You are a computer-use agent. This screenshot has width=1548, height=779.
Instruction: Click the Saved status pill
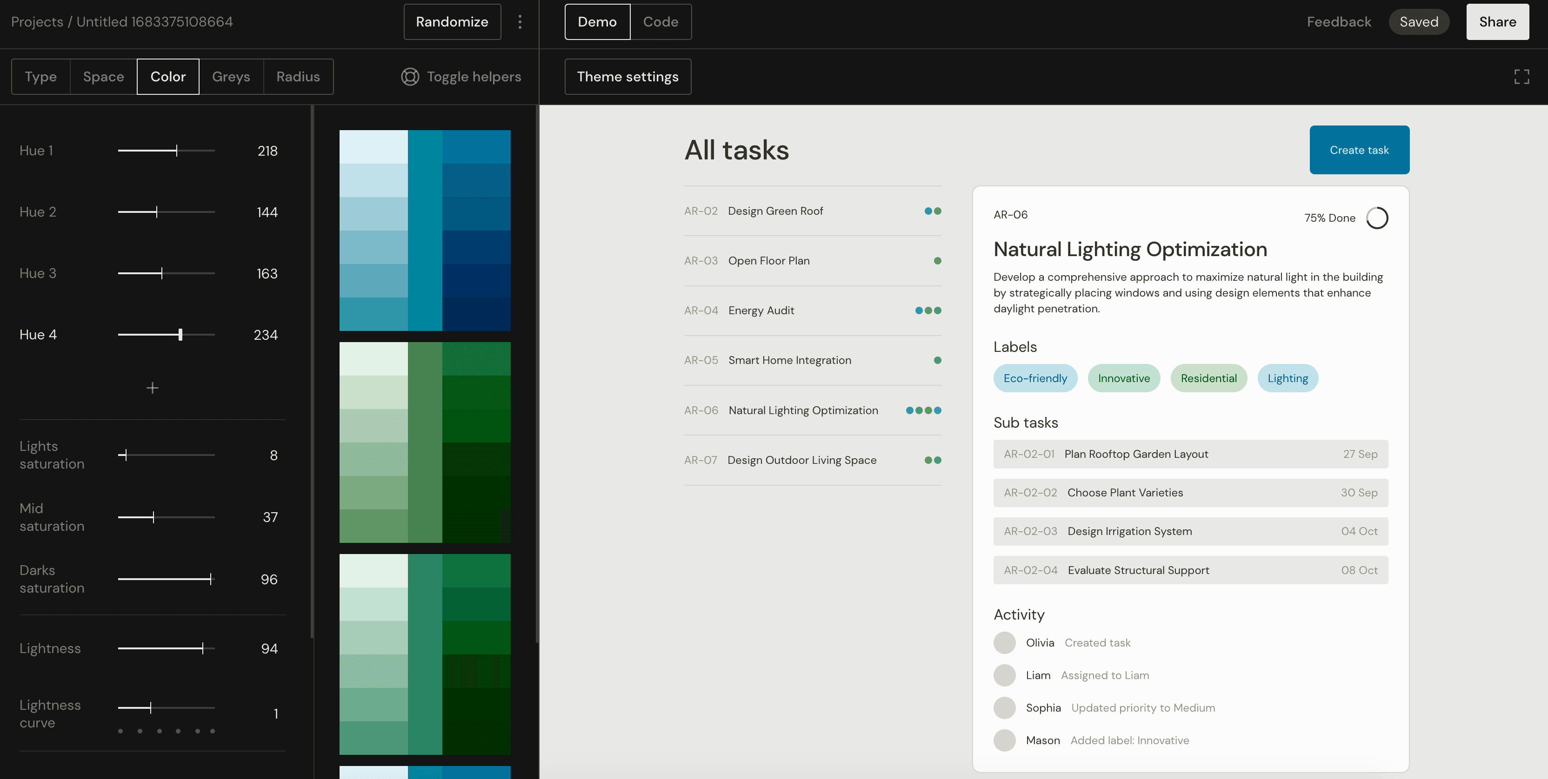pos(1419,22)
